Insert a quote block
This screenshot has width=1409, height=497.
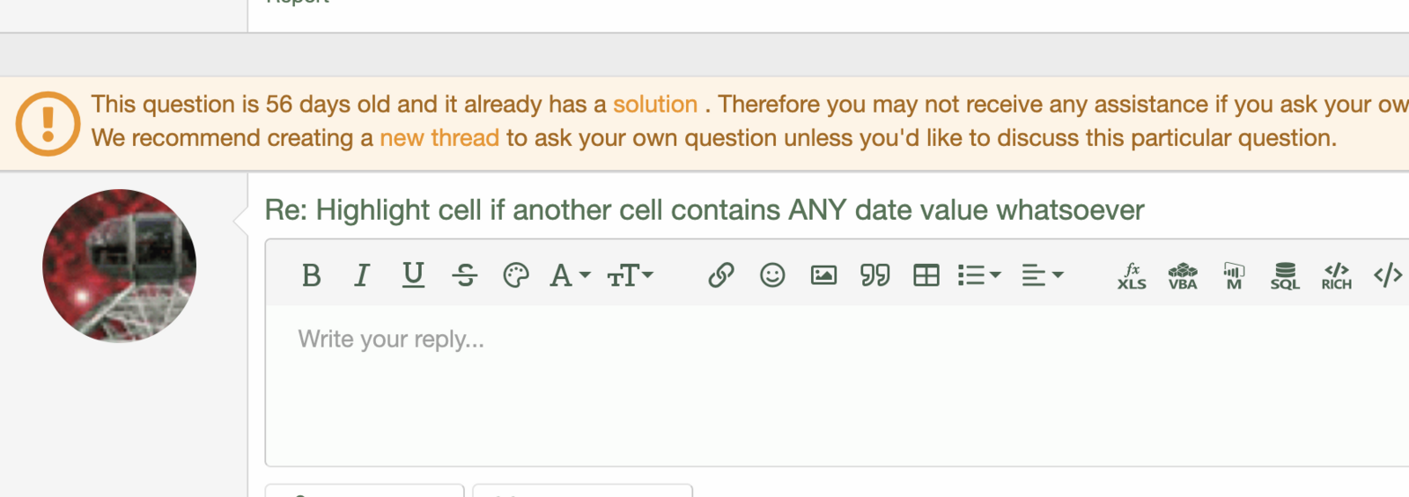pyautogui.click(x=874, y=276)
